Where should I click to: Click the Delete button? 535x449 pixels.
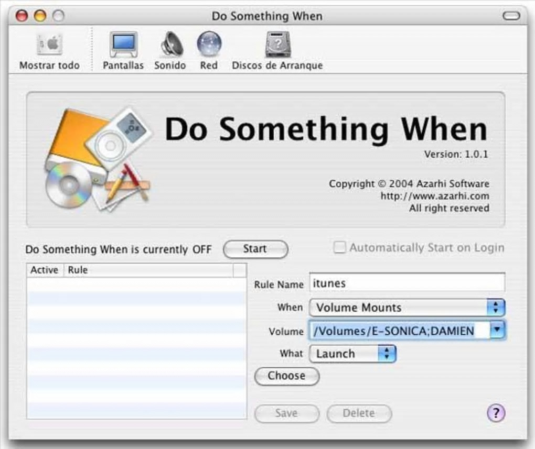359,413
